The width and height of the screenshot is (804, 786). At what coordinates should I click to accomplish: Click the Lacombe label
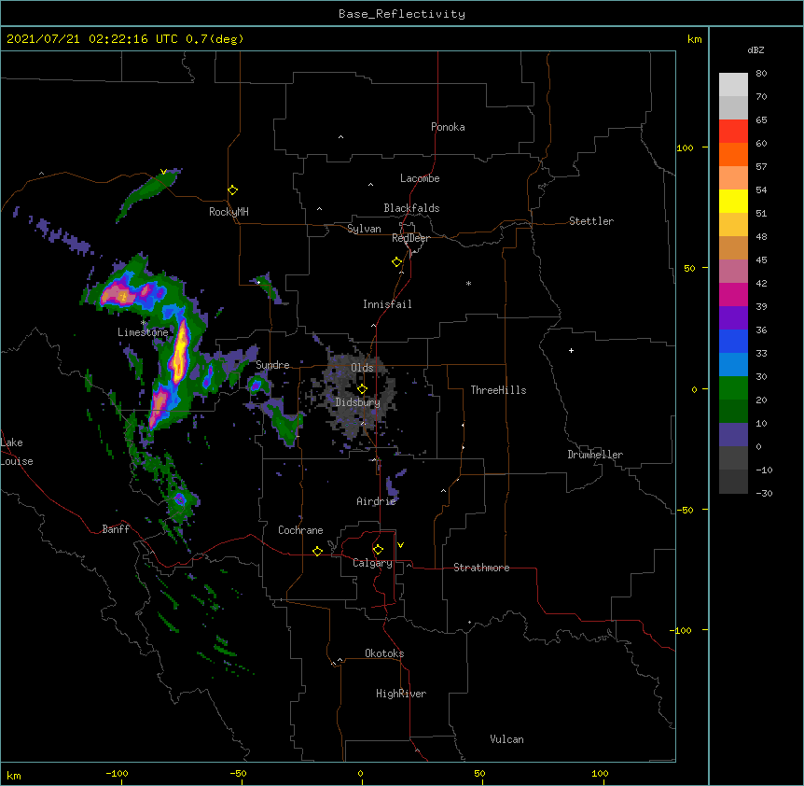pos(420,178)
